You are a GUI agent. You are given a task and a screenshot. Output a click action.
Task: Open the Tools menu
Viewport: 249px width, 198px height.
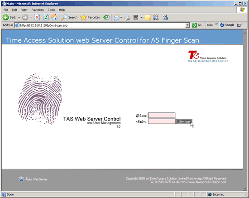51,10
